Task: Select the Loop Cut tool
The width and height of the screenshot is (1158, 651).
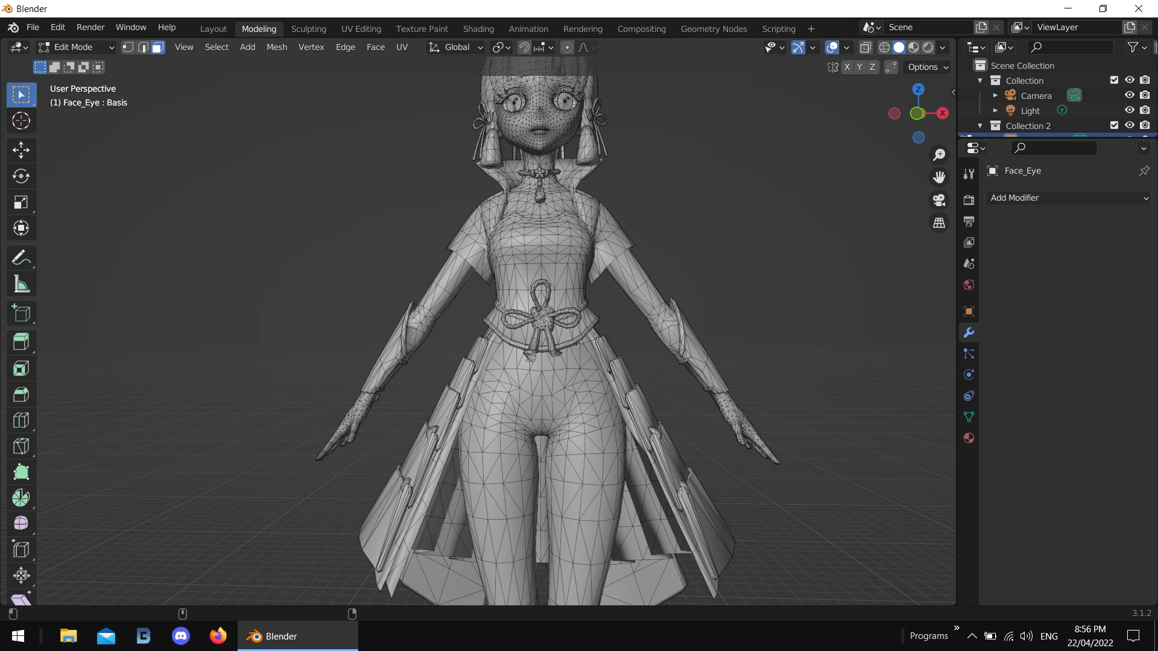Action: (x=21, y=420)
